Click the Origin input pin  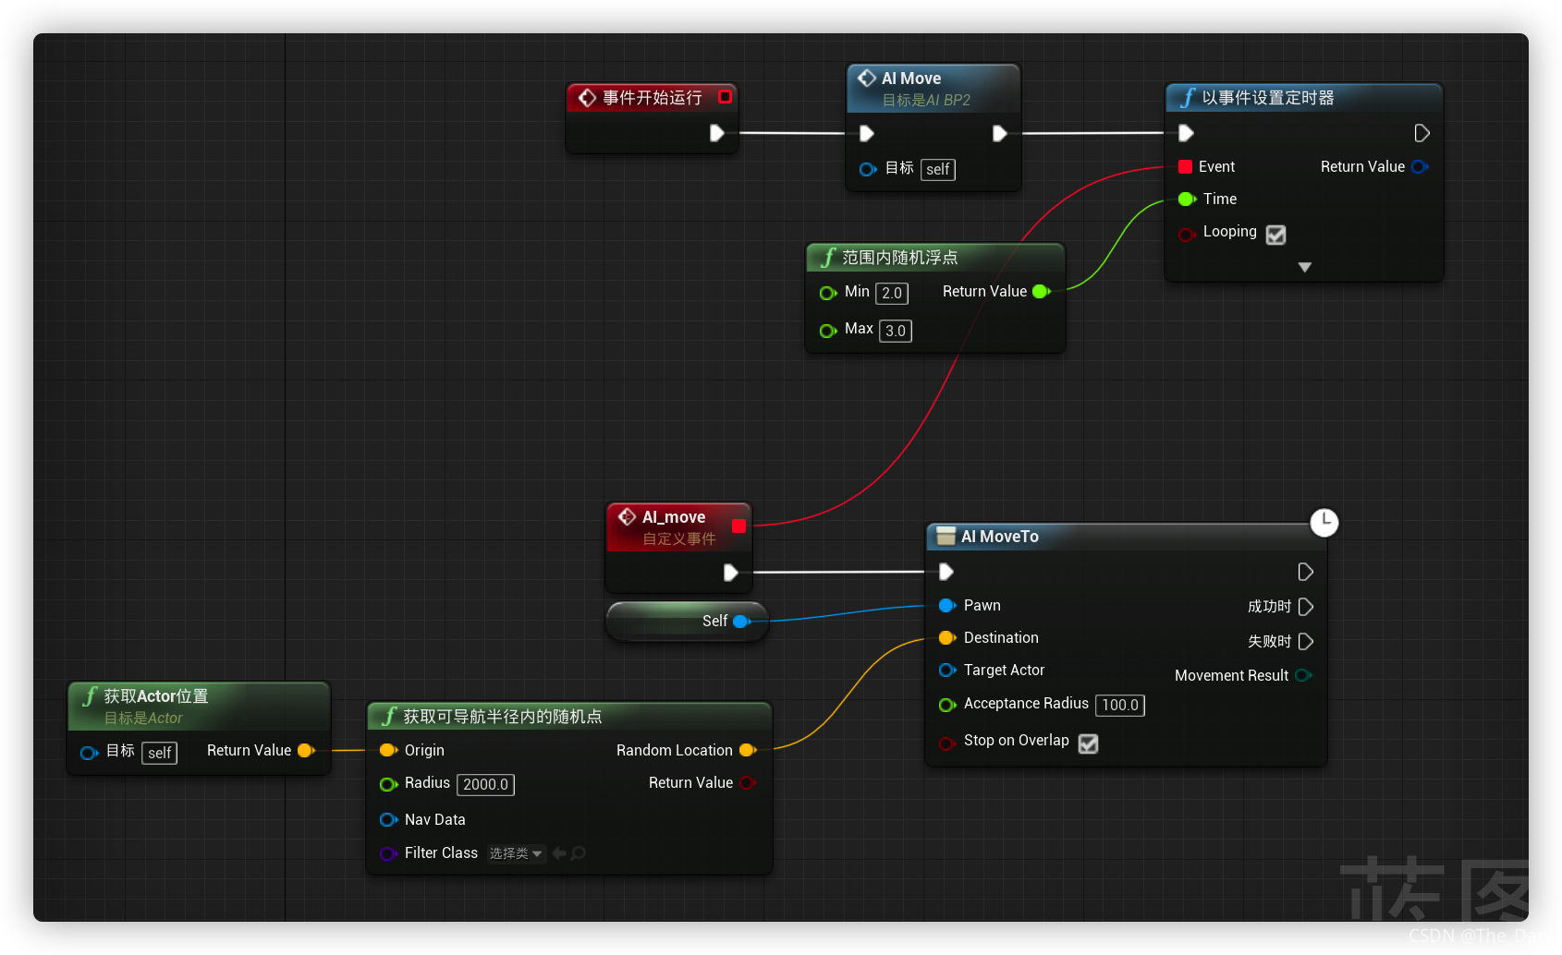point(388,750)
